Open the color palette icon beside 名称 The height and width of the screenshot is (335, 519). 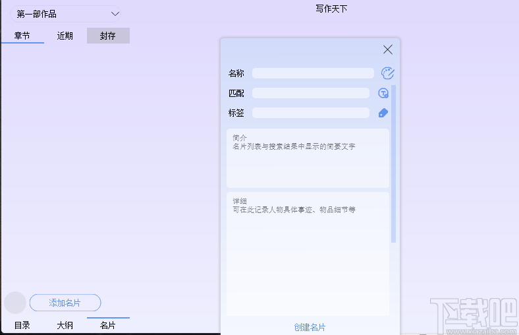coord(387,73)
